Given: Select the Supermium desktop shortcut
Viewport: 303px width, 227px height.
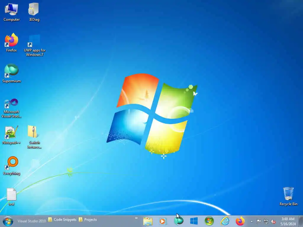Looking at the screenshot, I should (12, 73).
